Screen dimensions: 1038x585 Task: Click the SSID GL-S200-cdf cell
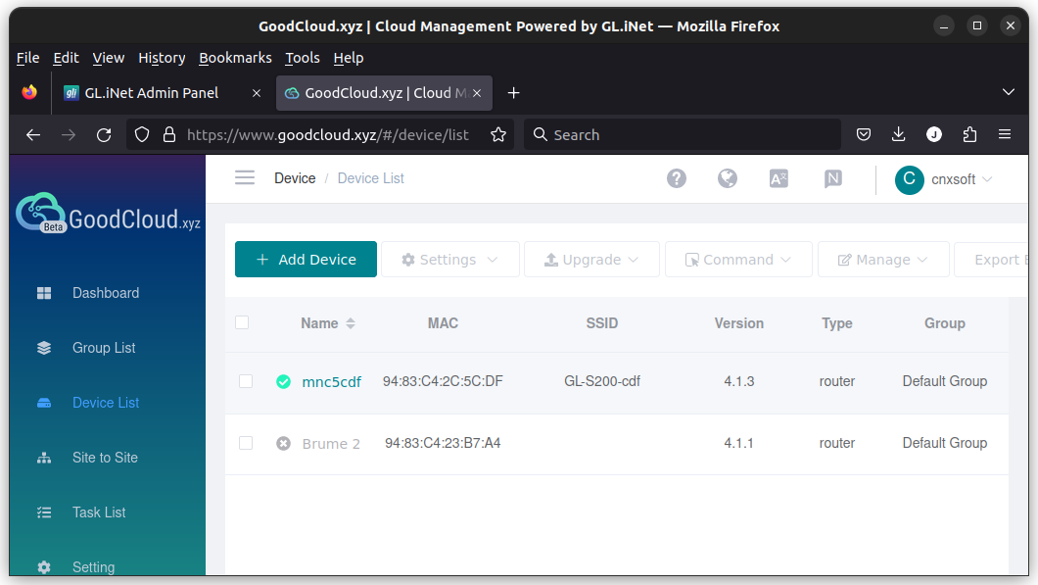pos(602,381)
